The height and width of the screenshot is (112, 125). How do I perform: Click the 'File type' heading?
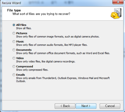14,10
